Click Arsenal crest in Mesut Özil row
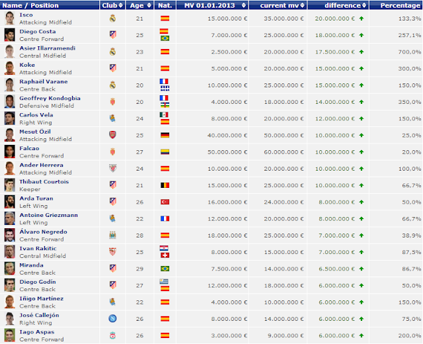The width and height of the screenshot is (423, 344). pos(112,135)
